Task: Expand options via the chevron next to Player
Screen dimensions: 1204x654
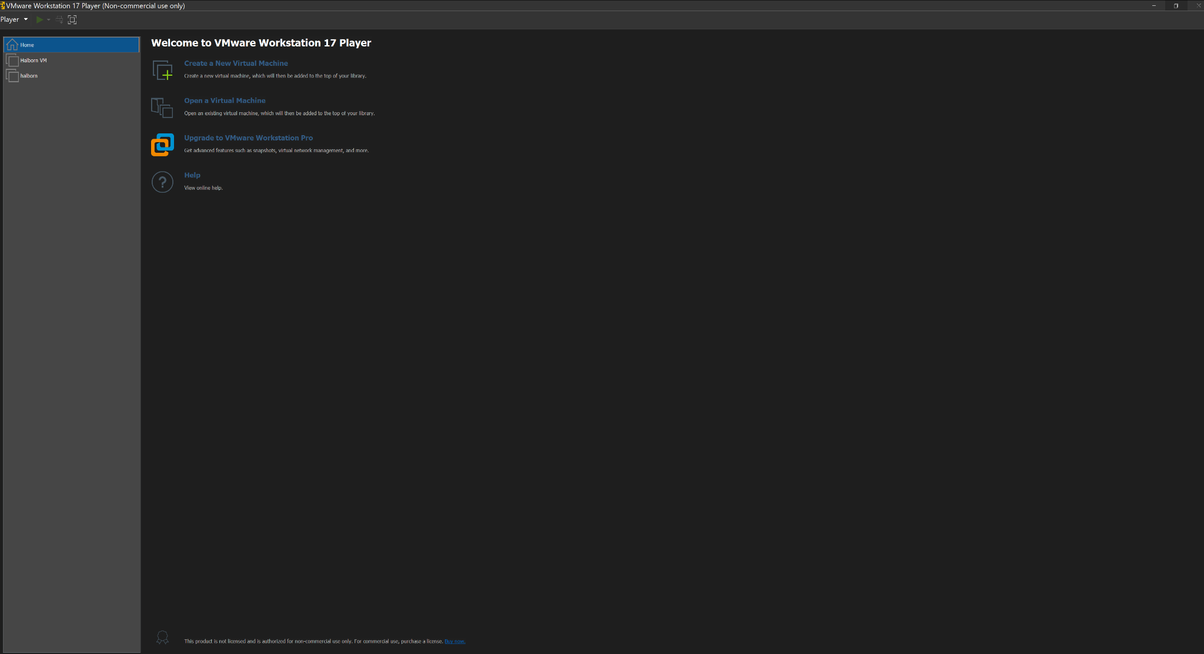Action: 26,19
